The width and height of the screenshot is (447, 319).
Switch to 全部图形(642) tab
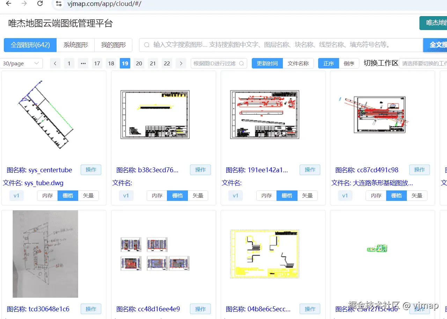coord(30,45)
